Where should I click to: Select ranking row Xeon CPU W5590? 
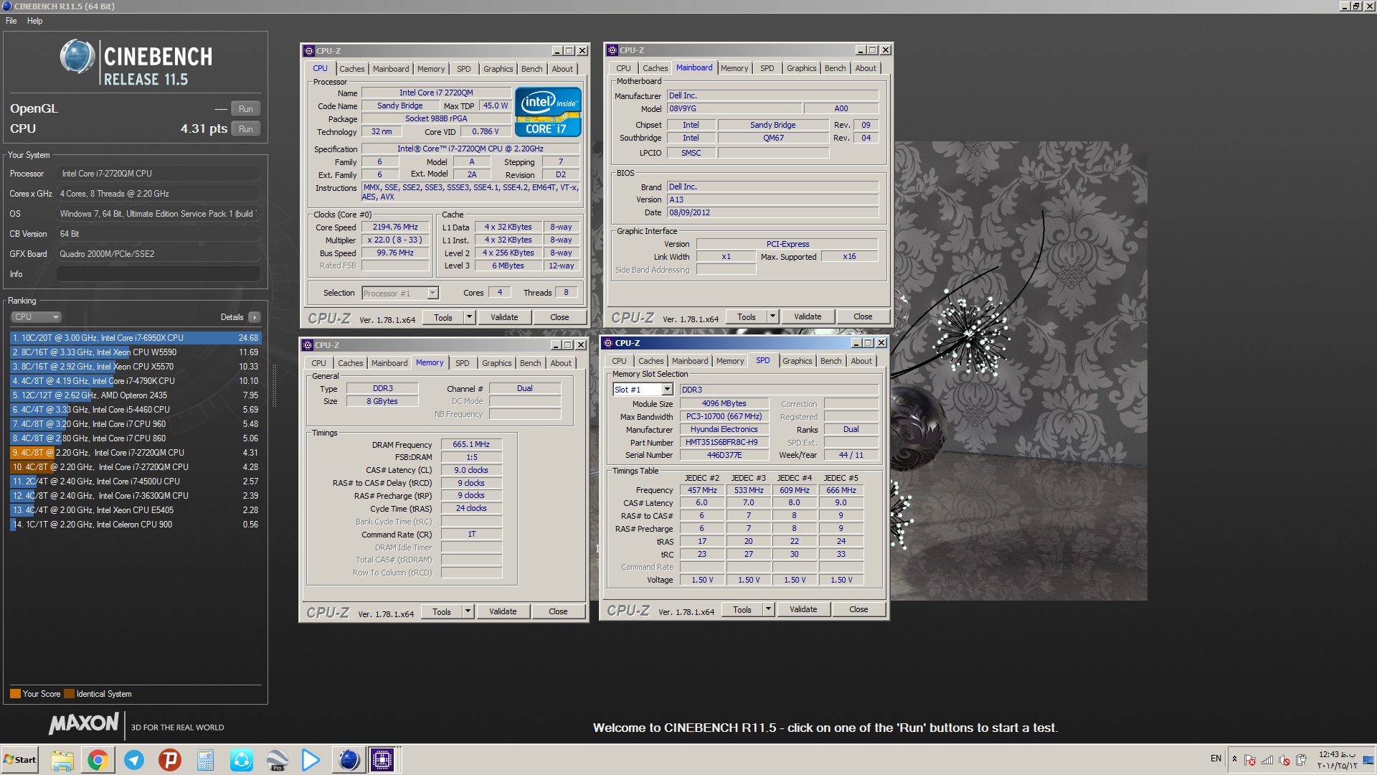[136, 352]
